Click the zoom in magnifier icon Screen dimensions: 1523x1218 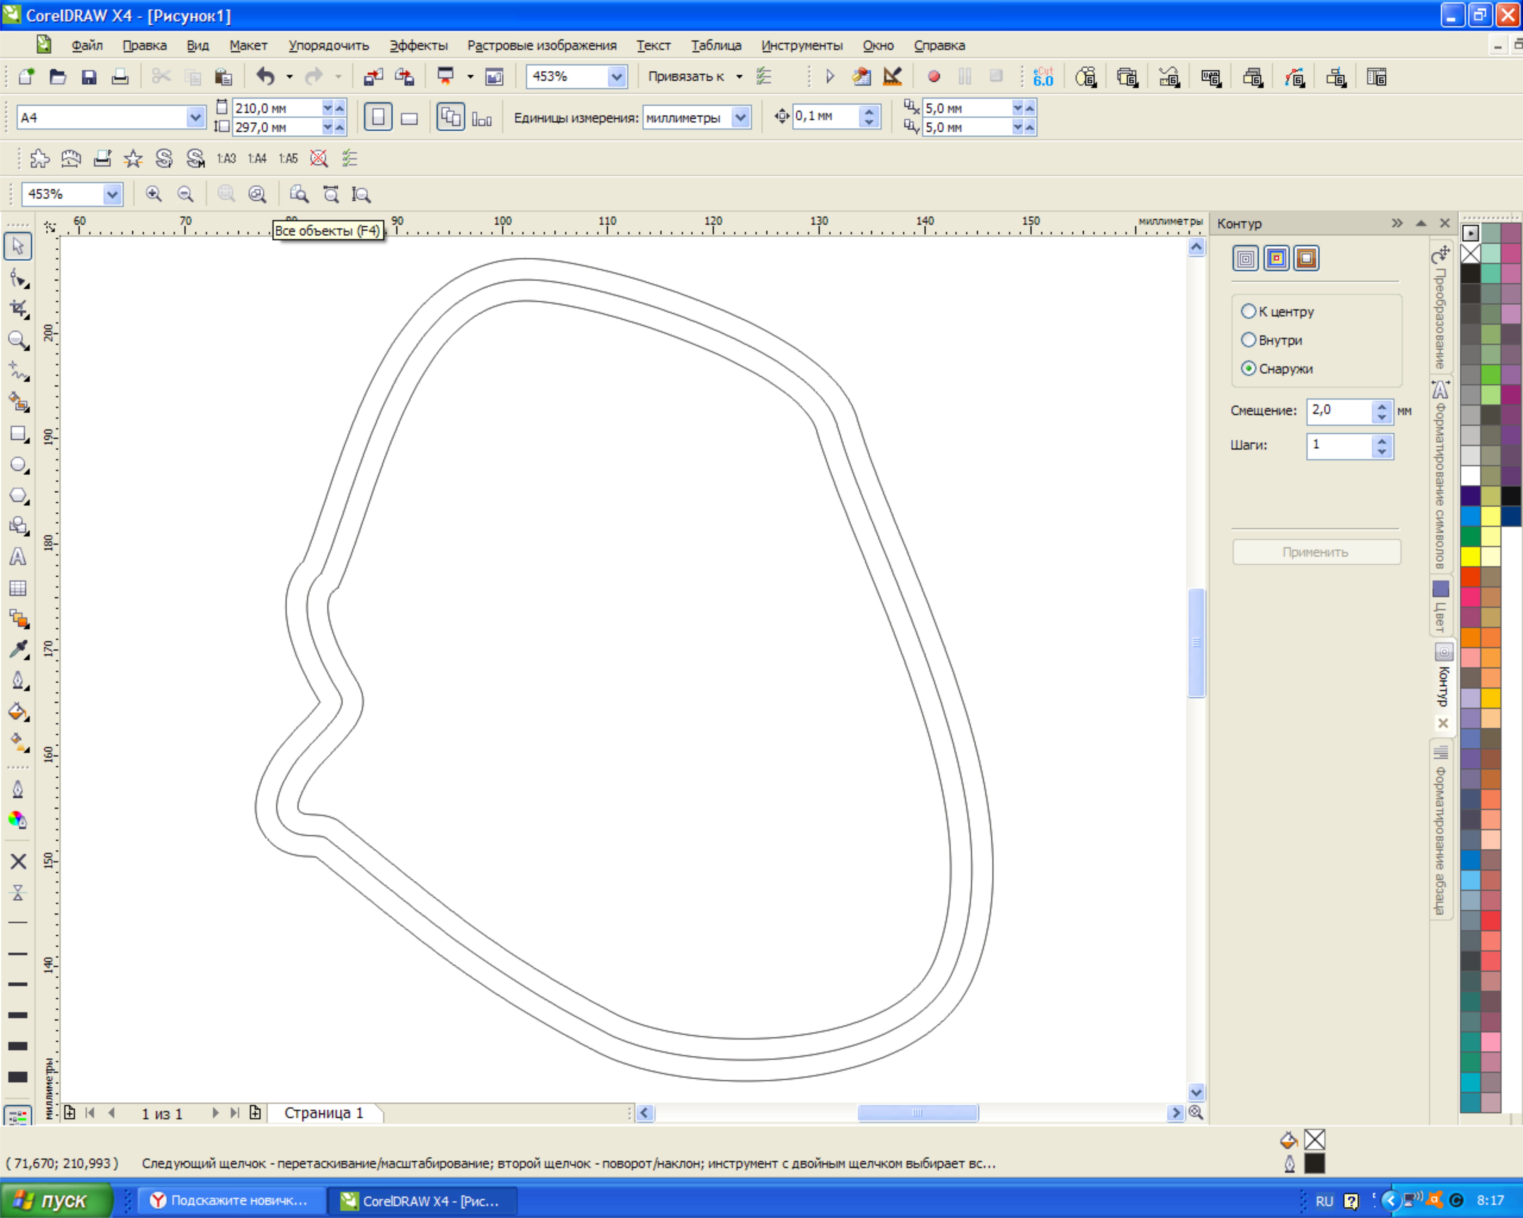tap(153, 194)
